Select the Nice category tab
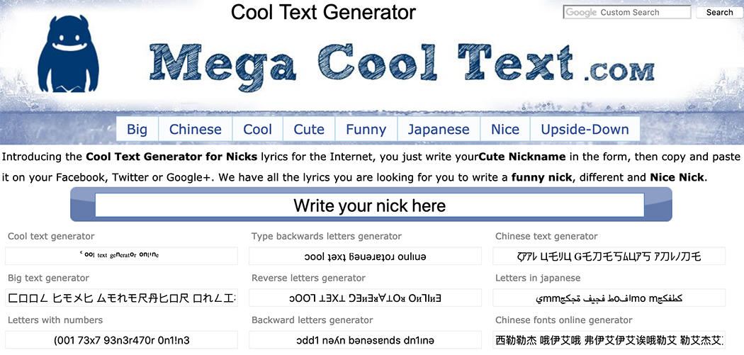744x355 pixels. pos(505,130)
